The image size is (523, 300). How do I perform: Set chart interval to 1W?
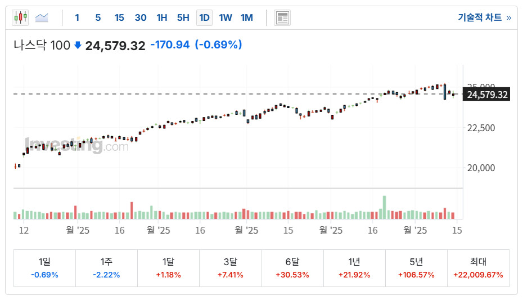(226, 17)
